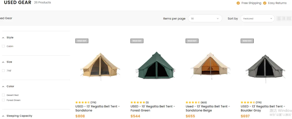The width and height of the screenshot is (292, 119).
Task: Check the Cabin style filter
Action: point(4,46)
